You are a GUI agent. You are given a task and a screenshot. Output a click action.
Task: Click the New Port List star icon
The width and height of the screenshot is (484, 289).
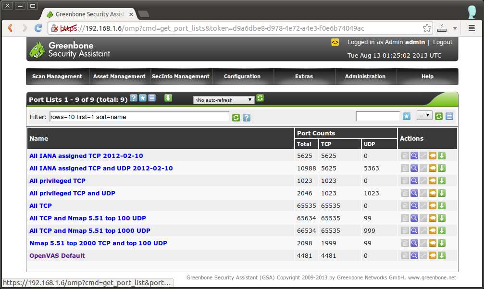coord(143,98)
